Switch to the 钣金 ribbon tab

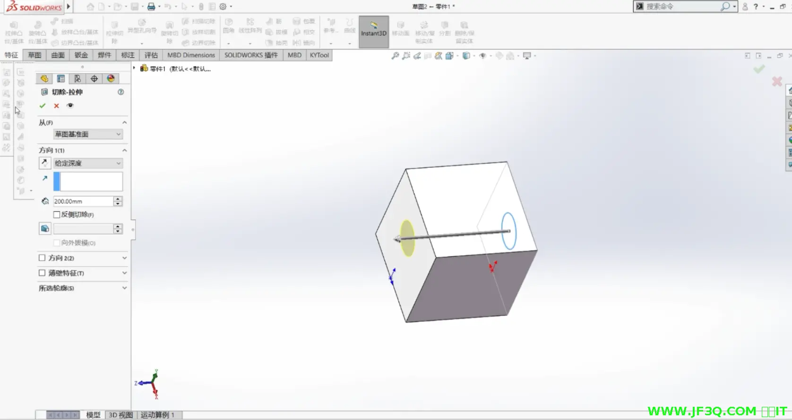[81, 55]
